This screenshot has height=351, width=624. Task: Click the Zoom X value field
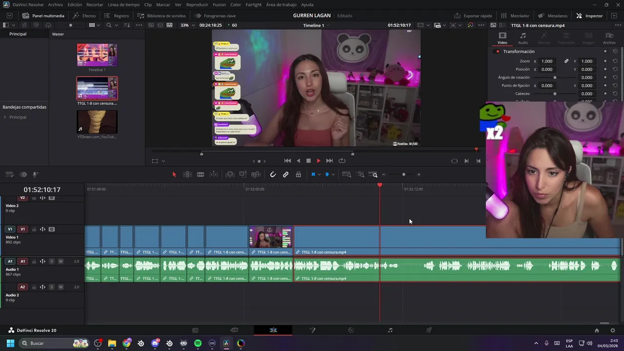(547, 61)
